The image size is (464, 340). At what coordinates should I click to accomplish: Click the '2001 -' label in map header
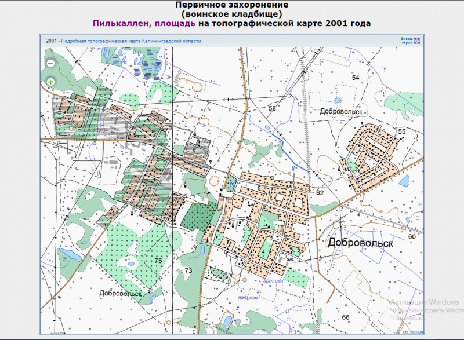tap(53, 41)
